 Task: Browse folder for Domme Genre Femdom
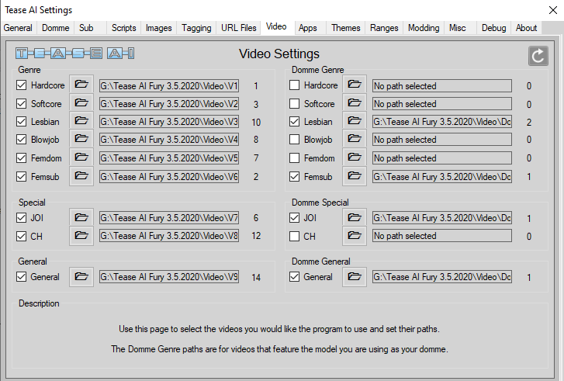click(x=355, y=158)
